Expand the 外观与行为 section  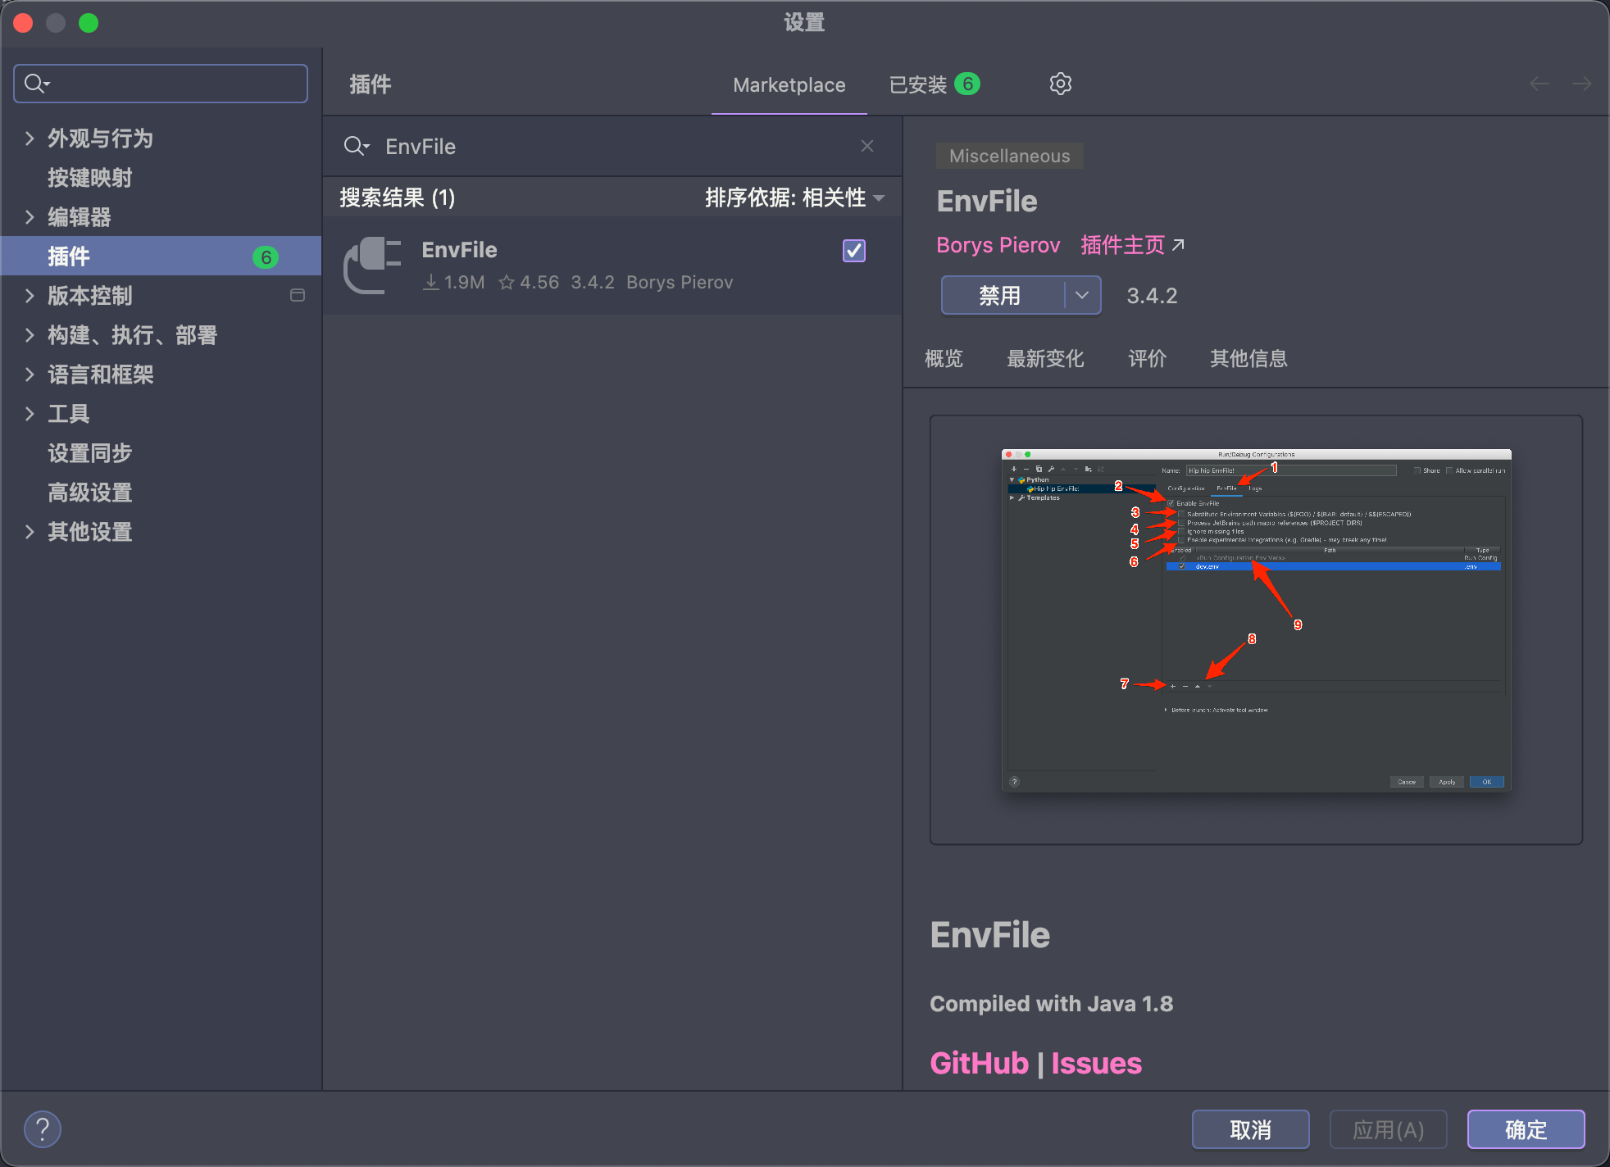click(30, 138)
